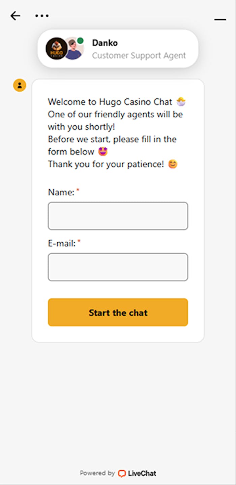Open the three-dots options menu

42,16
